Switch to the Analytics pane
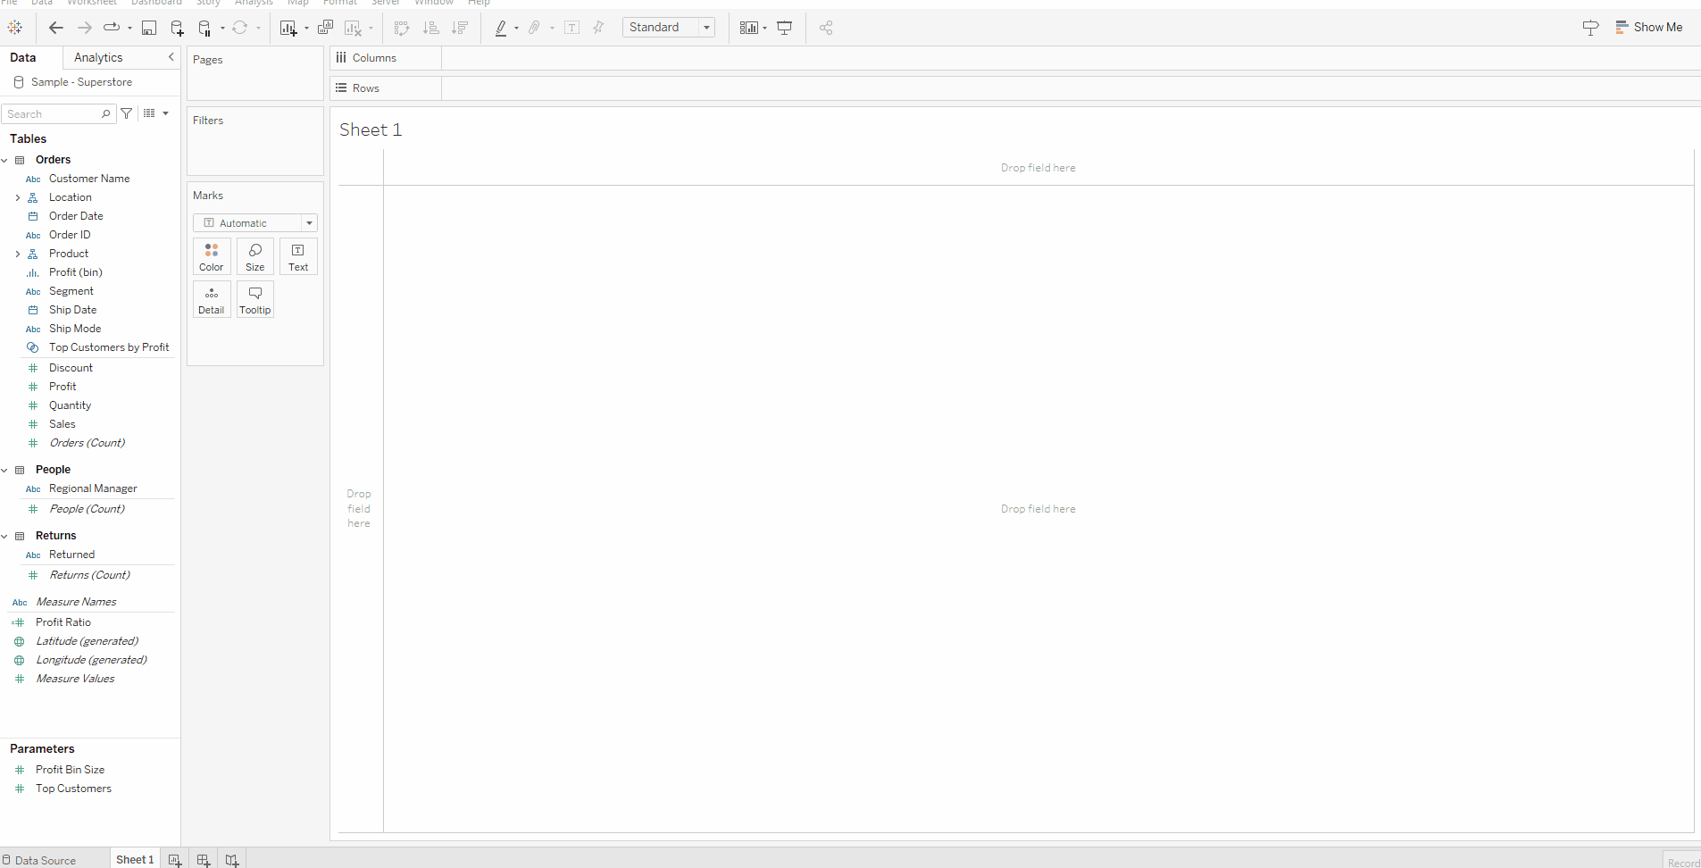 98,57
